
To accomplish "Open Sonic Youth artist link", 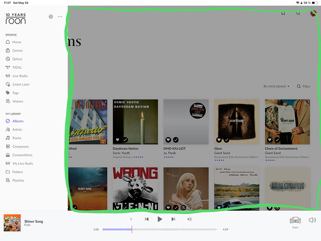I will click(121, 153).
